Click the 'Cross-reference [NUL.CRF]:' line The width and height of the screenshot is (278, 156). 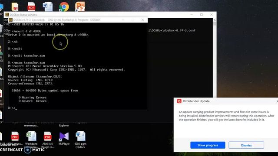(x=31, y=84)
